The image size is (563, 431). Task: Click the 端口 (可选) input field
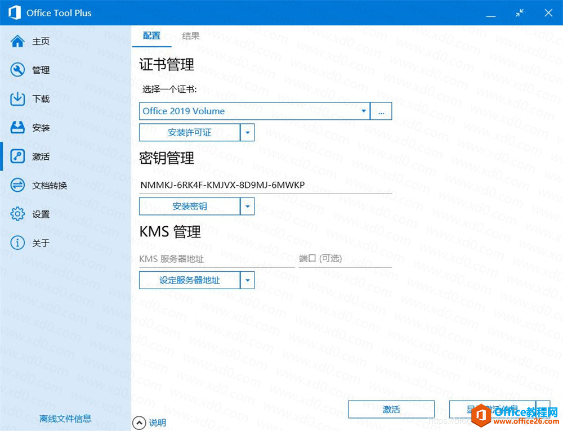pyautogui.click(x=345, y=259)
